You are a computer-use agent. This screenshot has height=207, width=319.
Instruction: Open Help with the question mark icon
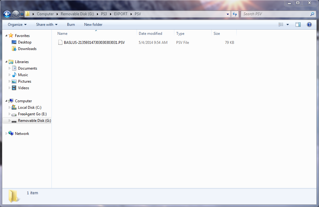pyautogui.click(x=309, y=25)
